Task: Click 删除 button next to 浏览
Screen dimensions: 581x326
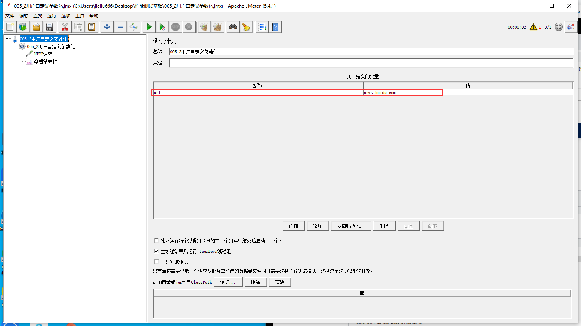Action: [x=256, y=282]
